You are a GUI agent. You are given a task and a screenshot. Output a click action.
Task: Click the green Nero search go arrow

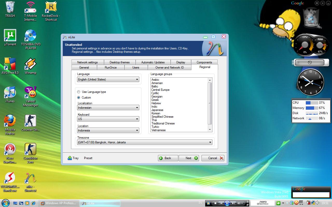[278, 203]
